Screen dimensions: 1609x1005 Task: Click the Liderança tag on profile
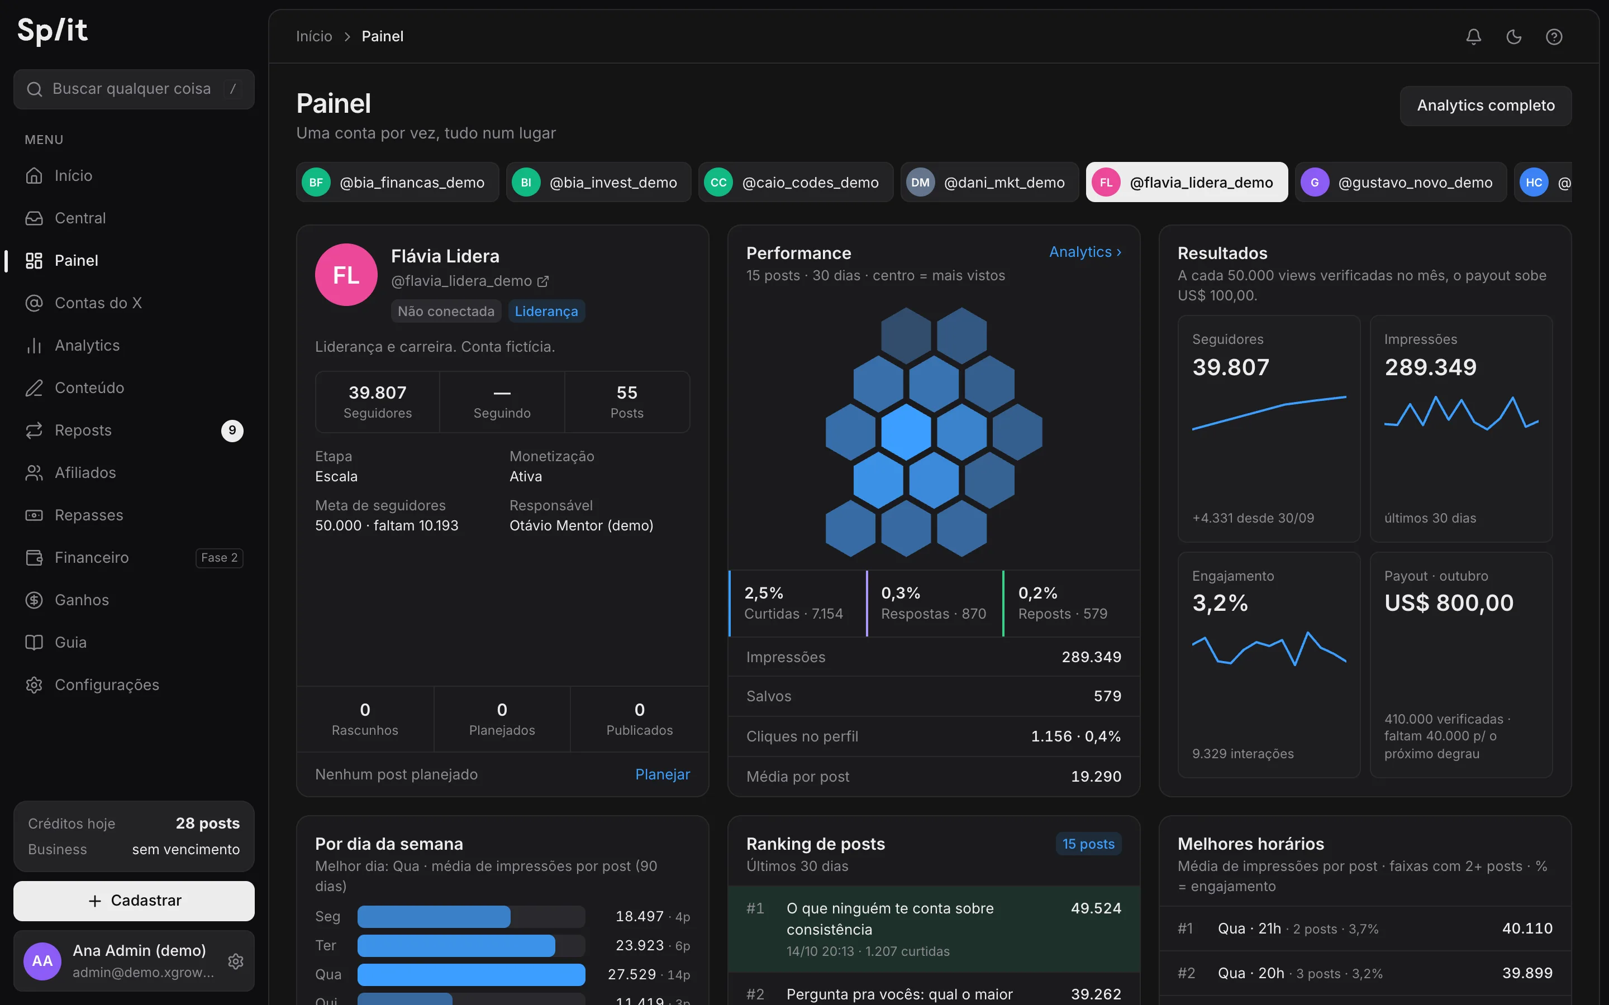[546, 311]
